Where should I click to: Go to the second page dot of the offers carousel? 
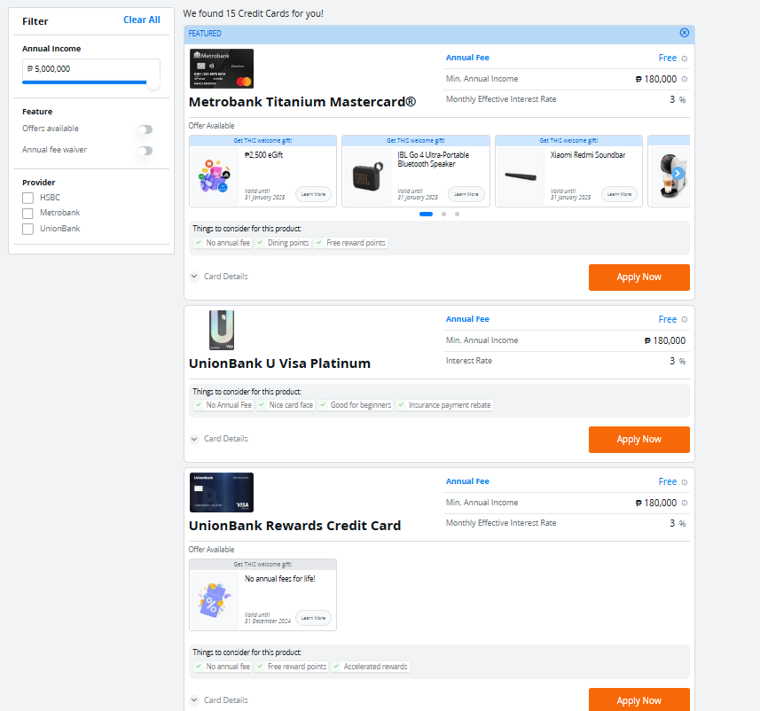pyautogui.click(x=443, y=214)
